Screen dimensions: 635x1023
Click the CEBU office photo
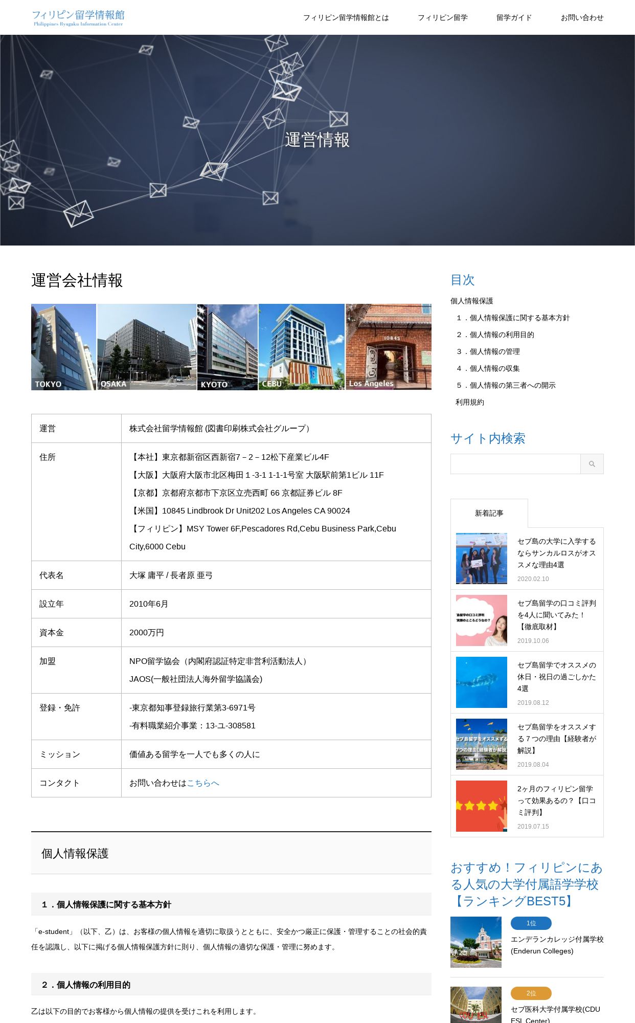[302, 347]
